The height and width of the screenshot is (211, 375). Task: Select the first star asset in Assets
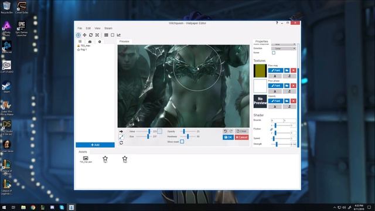pos(105,158)
